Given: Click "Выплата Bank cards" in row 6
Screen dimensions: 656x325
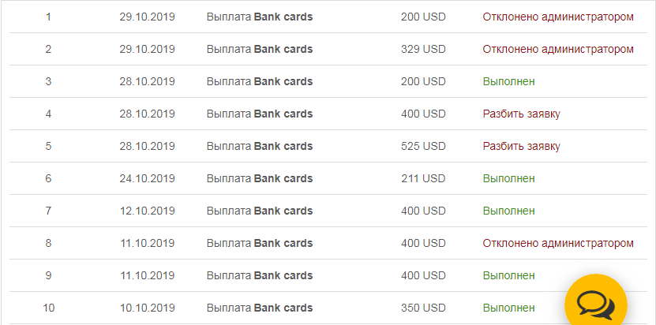Looking at the screenshot, I should (259, 178).
